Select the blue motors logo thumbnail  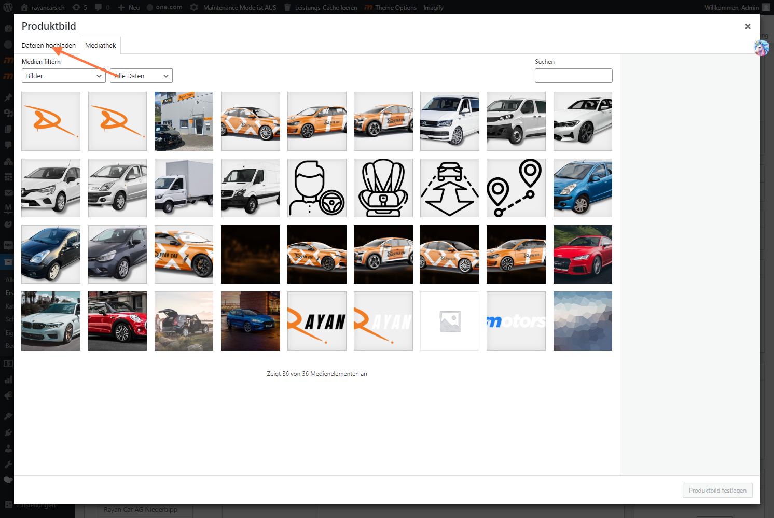coord(516,321)
